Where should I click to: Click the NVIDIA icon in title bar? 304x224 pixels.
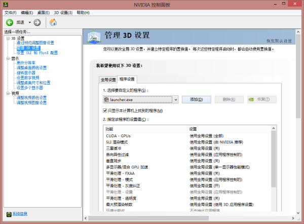pos(6,4)
